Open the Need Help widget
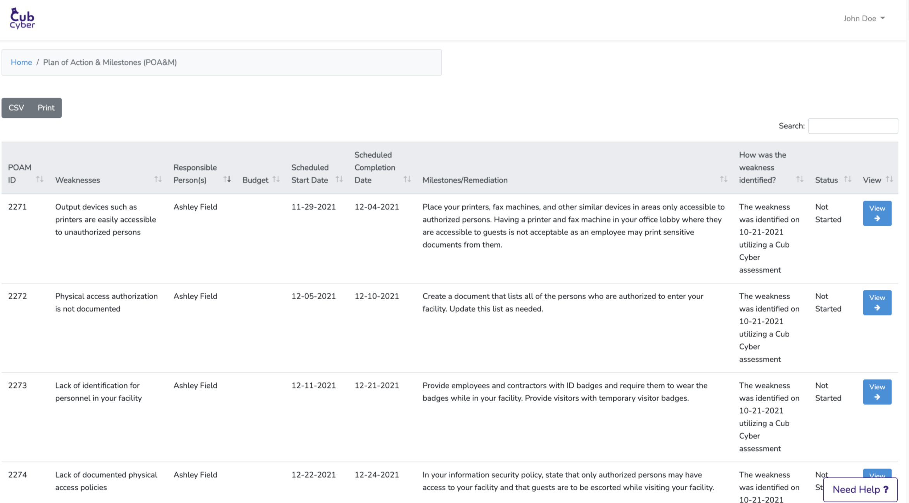The width and height of the screenshot is (909, 503). click(x=860, y=489)
